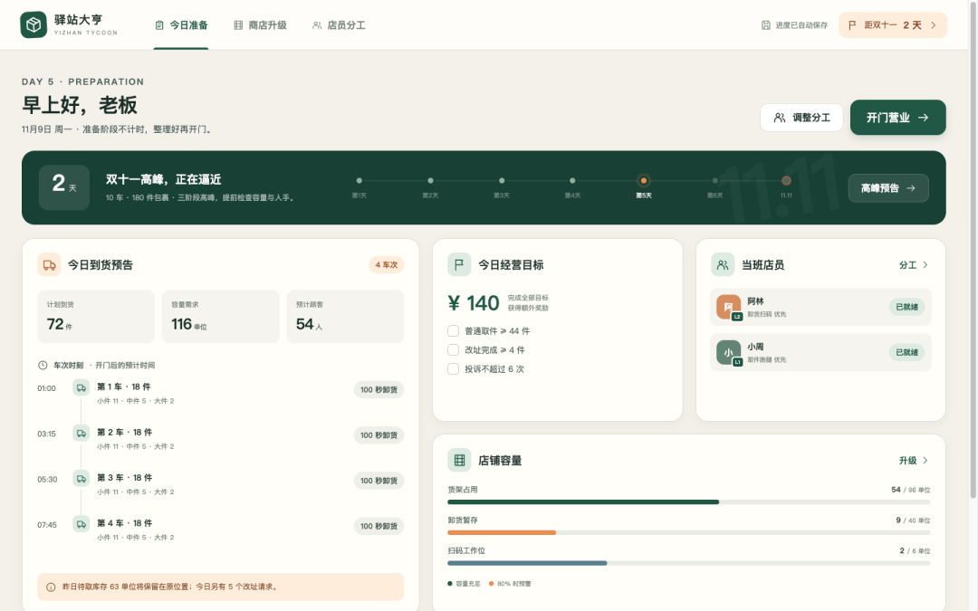Click the 驿站大亨 package logo icon

pyautogui.click(x=34, y=25)
